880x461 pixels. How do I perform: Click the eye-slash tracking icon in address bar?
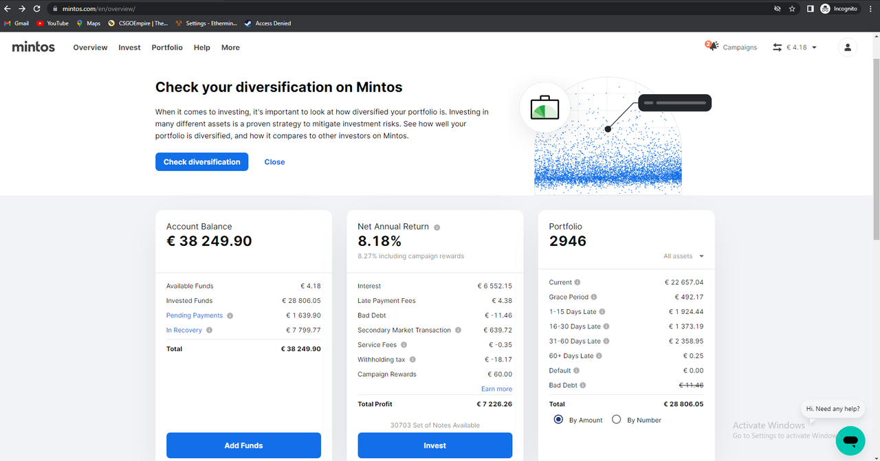(x=777, y=9)
